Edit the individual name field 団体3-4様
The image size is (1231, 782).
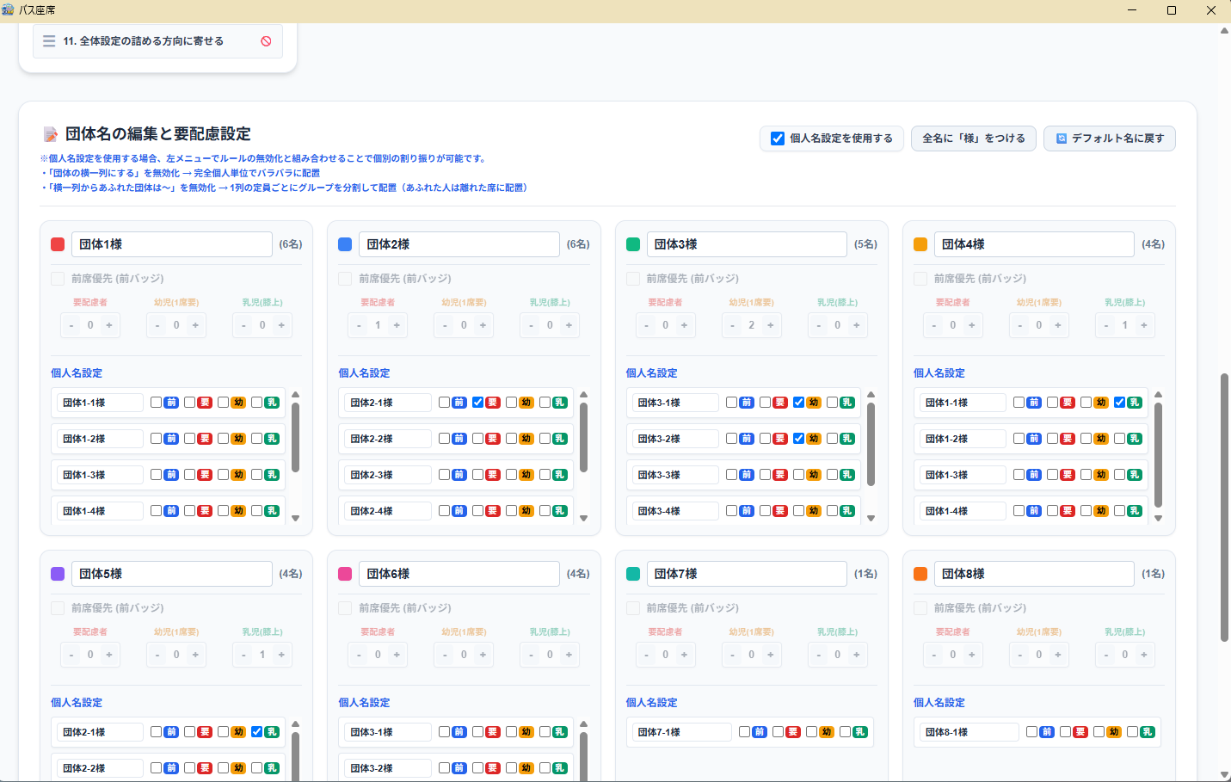(675, 511)
